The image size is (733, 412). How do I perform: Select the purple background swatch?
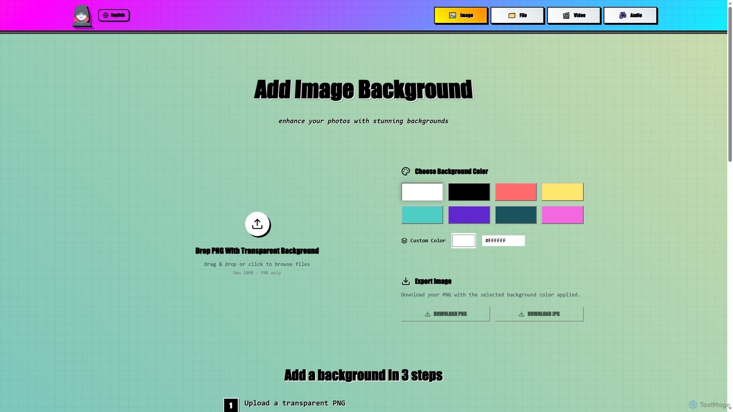(x=469, y=215)
